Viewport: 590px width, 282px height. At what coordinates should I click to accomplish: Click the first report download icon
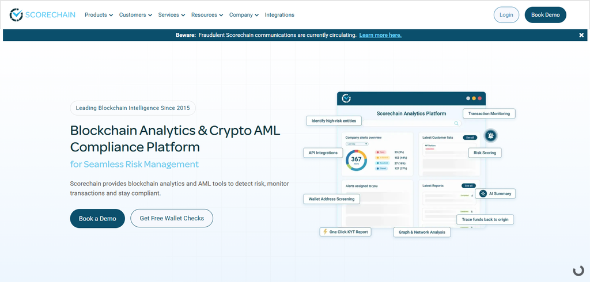click(472, 196)
